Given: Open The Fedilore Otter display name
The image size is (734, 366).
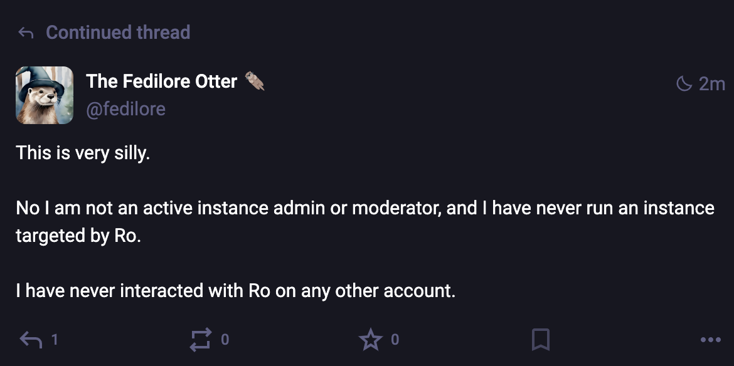Looking at the screenshot, I should tap(161, 81).
